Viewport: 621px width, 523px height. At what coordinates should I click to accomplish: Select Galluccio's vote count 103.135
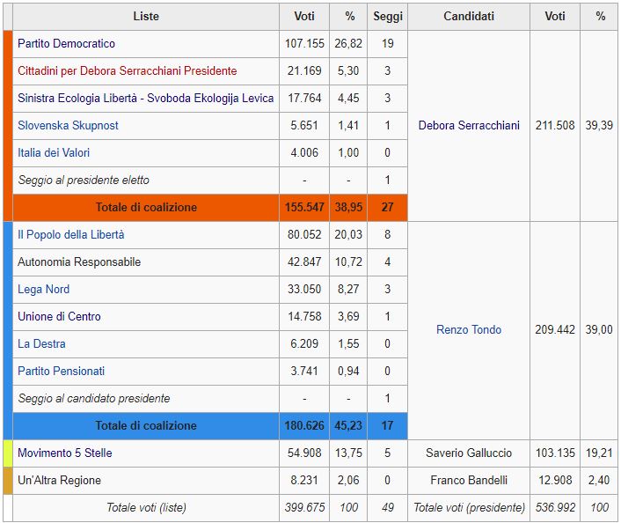pyautogui.click(x=555, y=453)
